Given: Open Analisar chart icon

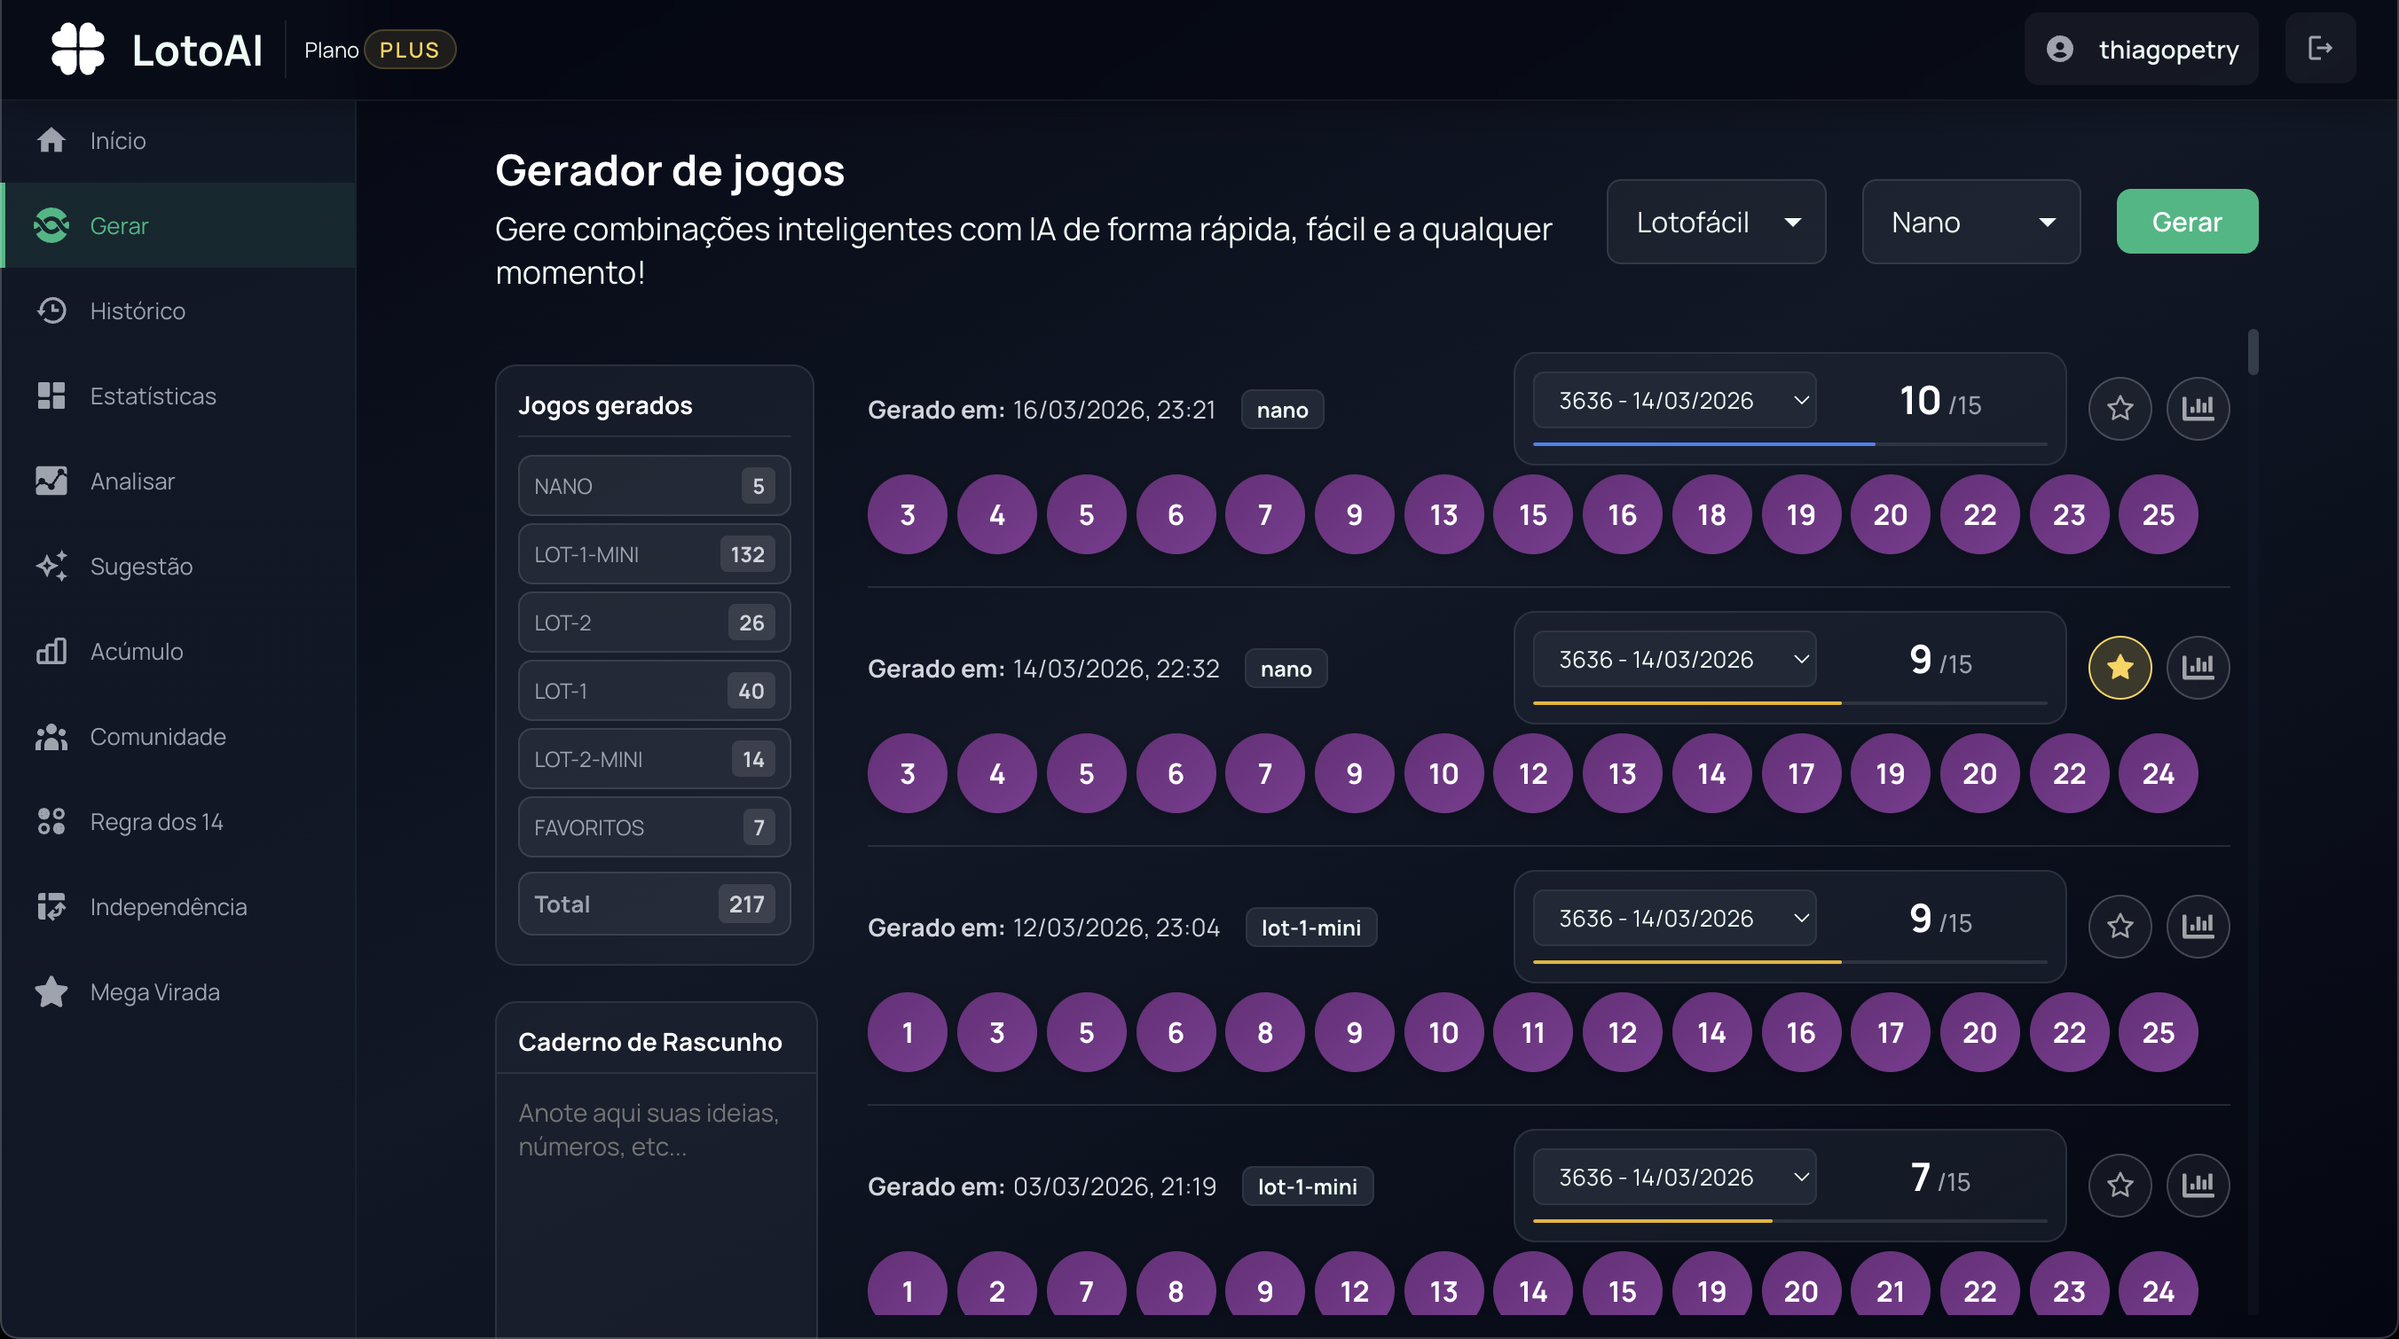Looking at the screenshot, I should 51,482.
